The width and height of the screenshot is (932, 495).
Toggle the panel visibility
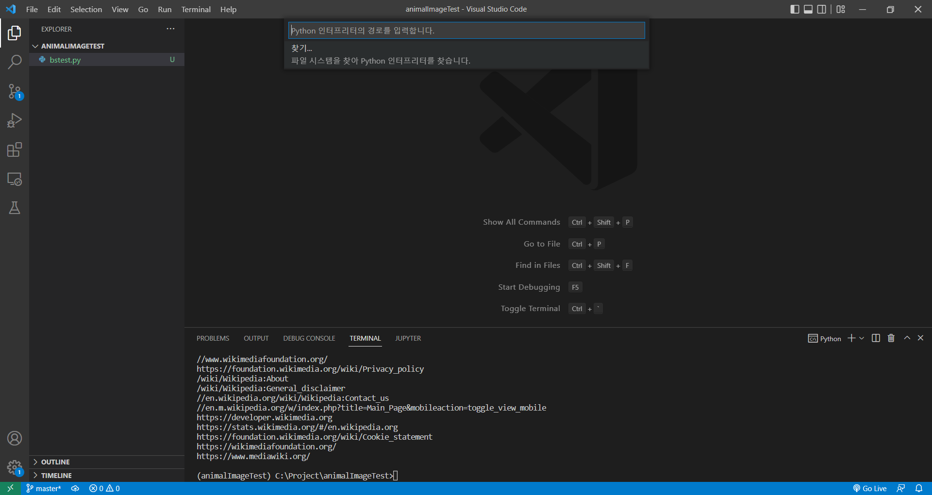[808, 9]
